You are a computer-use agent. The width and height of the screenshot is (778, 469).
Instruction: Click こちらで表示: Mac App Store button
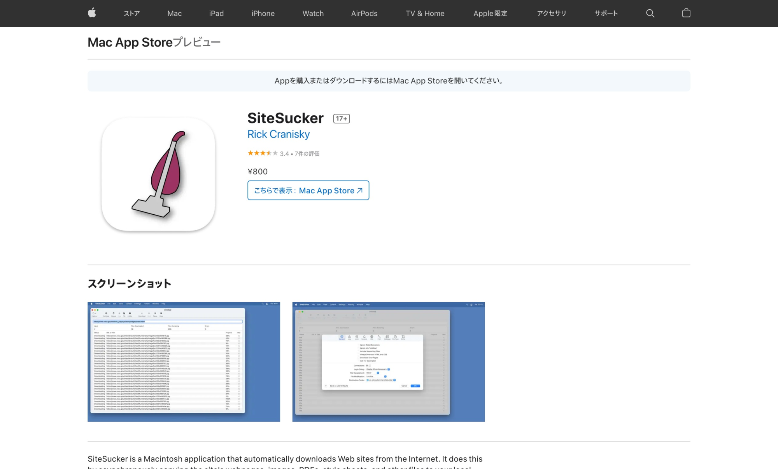coord(308,190)
